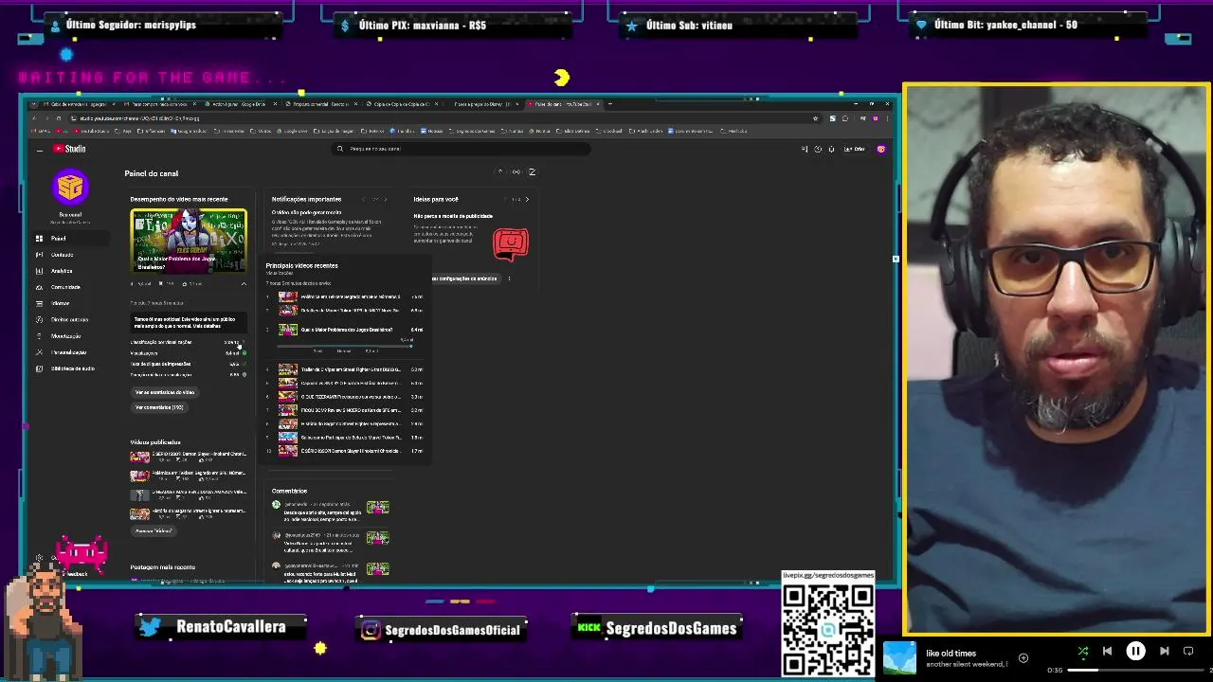Go to next Ideias para você card
The width and height of the screenshot is (1213, 682).
(527, 199)
